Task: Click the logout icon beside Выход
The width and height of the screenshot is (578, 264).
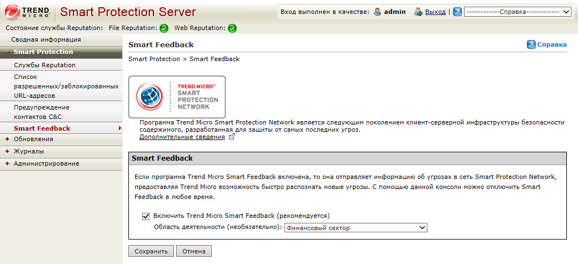Action: tap(418, 12)
